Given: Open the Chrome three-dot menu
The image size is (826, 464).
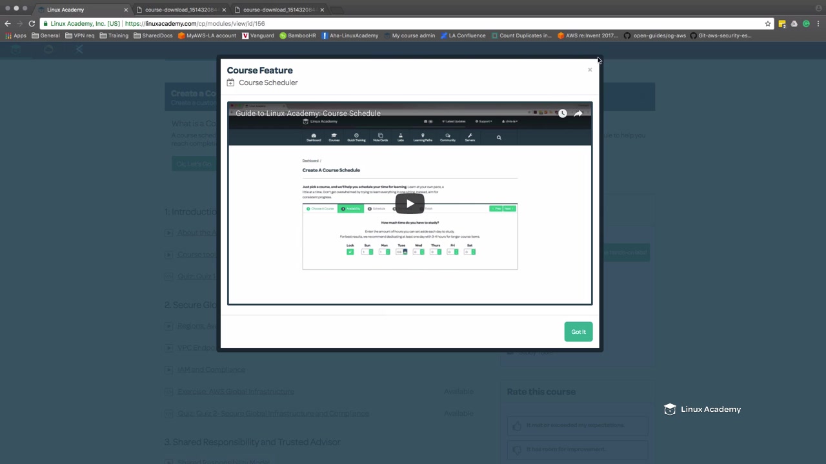Looking at the screenshot, I should point(818,23).
